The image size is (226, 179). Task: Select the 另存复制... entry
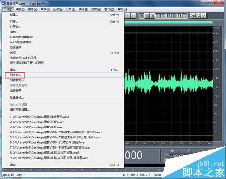[x=63, y=80]
